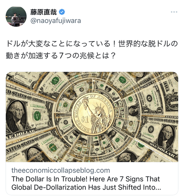
Task: Click the blue verified badge
Action: [x=62, y=12]
